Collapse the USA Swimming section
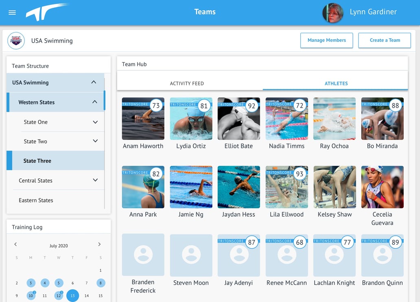 click(94, 83)
